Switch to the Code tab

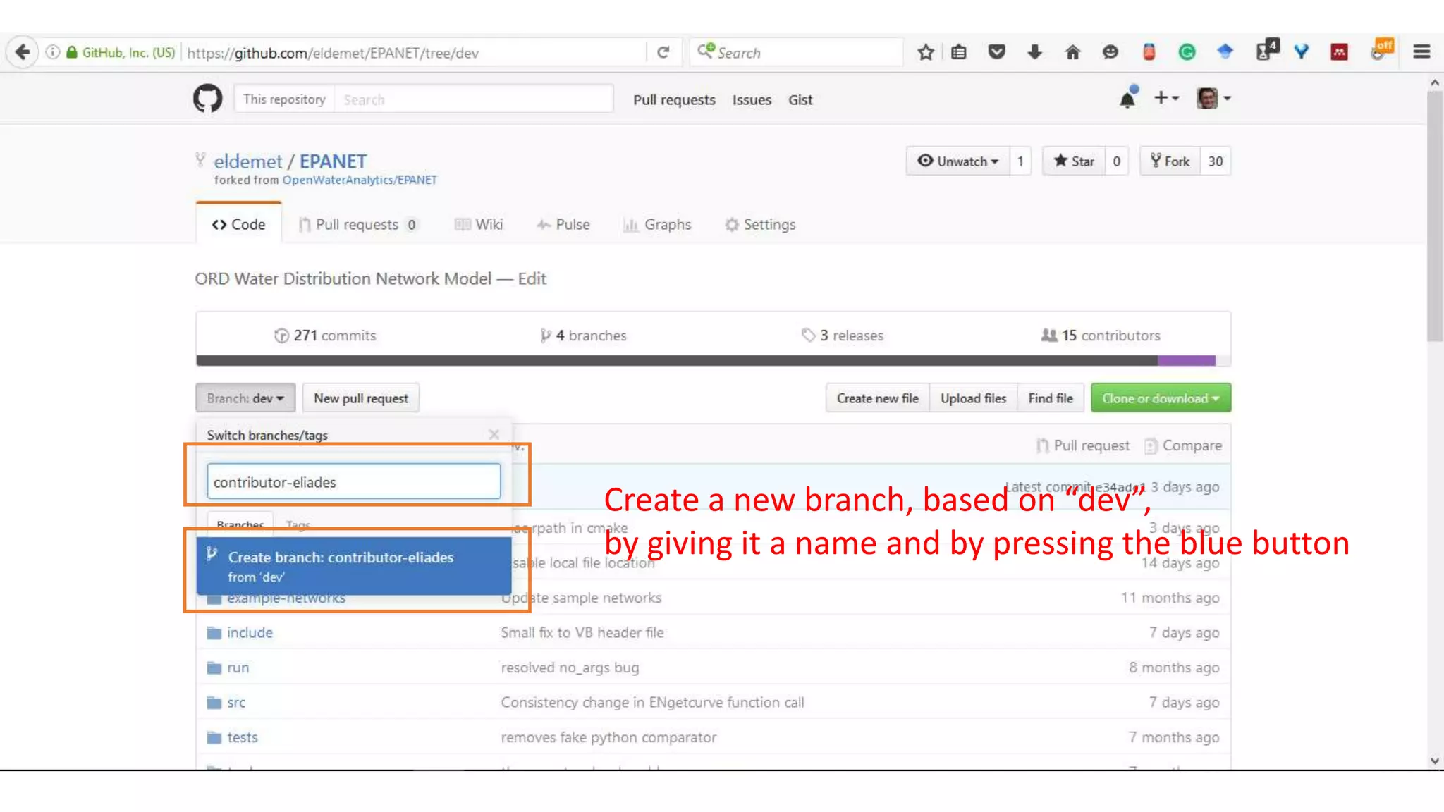coord(238,224)
